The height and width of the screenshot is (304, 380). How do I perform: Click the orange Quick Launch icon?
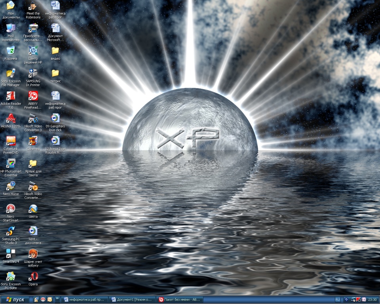(x=50, y=300)
